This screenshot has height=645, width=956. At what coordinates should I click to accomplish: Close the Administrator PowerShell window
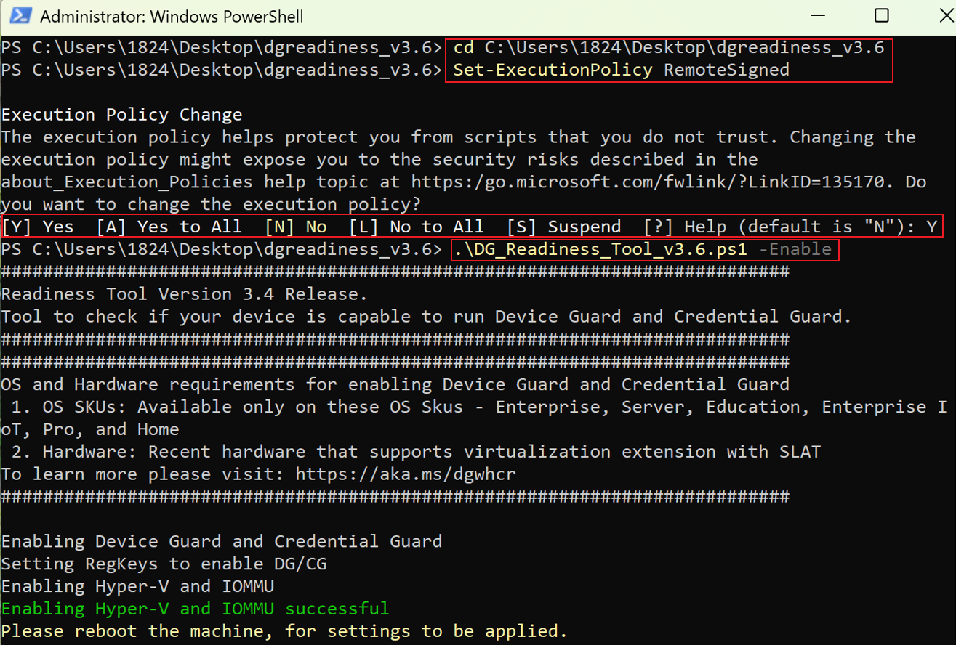pyautogui.click(x=947, y=15)
